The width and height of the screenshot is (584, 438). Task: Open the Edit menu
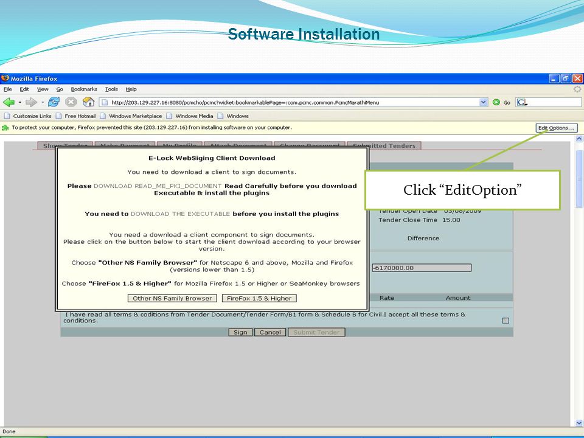tap(24, 89)
